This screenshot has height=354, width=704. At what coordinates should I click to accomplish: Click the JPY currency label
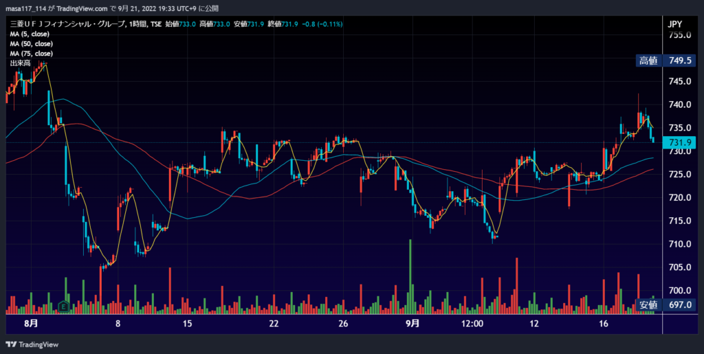pyautogui.click(x=675, y=24)
